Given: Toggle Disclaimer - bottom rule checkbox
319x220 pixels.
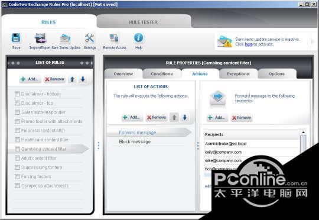Looking at the screenshot, I should 17,94.
